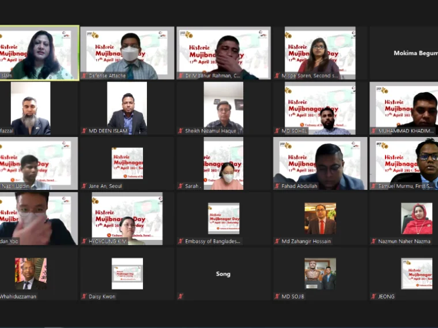Select Defense Attache's masked video feed

127,53
